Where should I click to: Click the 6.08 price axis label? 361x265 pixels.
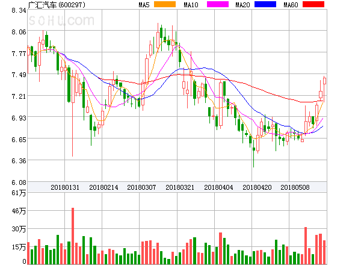[19, 182]
